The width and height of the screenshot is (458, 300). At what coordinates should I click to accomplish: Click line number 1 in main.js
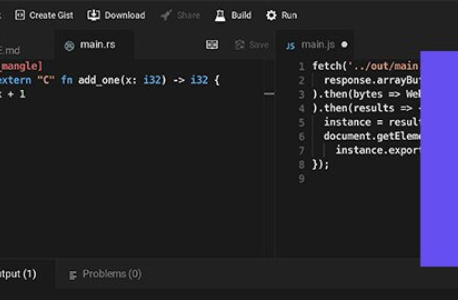pyautogui.click(x=302, y=67)
